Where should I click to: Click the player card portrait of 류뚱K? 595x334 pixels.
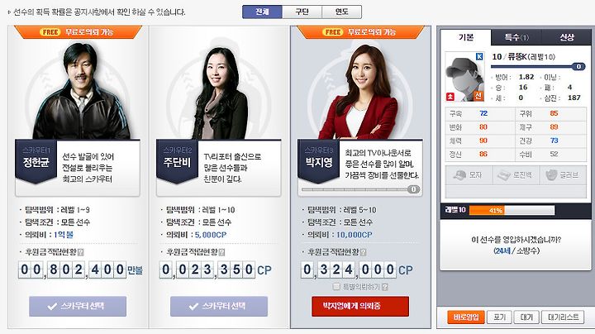point(464,77)
